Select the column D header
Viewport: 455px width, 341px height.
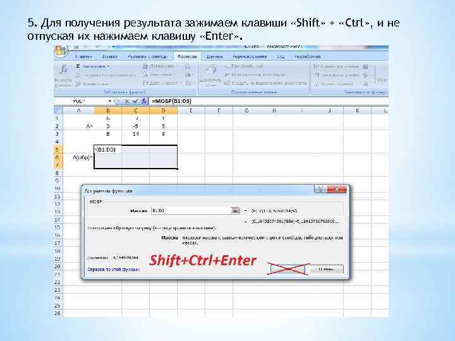[x=164, y=111]
